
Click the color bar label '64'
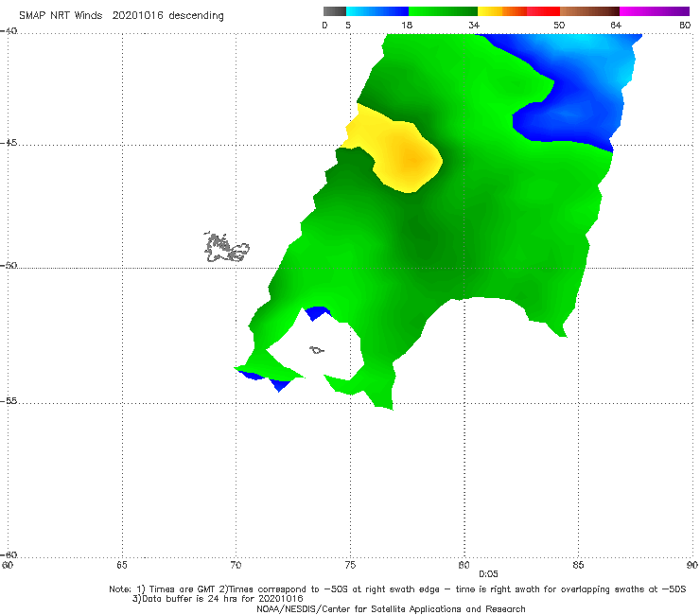(616, 26)
